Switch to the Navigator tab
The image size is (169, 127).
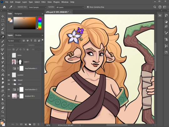[18, 13]
